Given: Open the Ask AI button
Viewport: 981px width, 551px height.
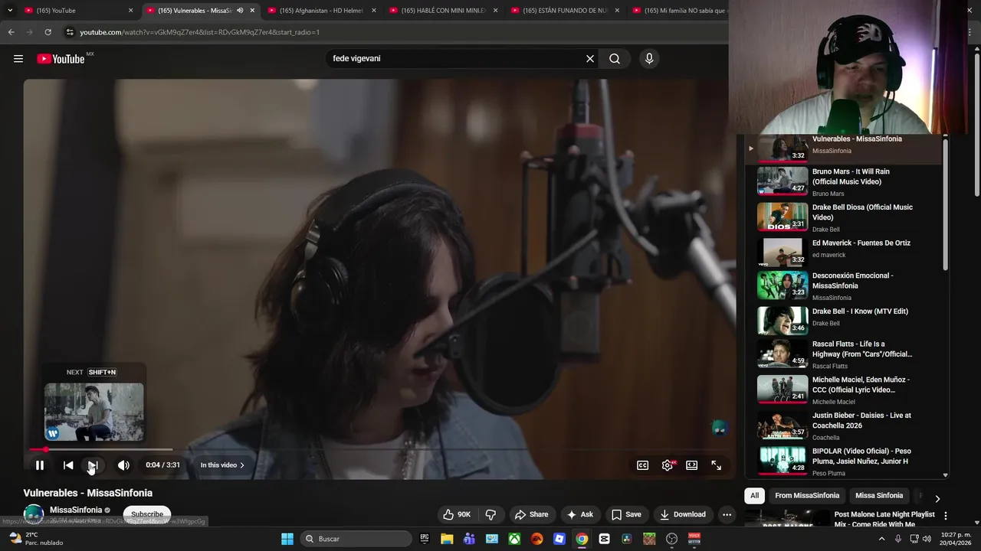Looking at the screenshot, I should click(x=579, y=514).
